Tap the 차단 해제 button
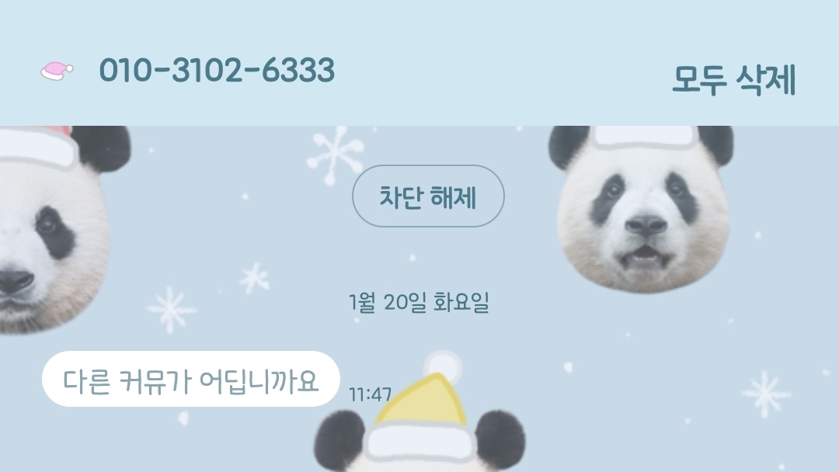The height and width of the screenshot is (472, 839). [x=428, y=196]
